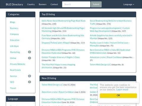
Task: Open Adventure cruise Royal Caribbean in Top 20
Action: click(106, 57)
